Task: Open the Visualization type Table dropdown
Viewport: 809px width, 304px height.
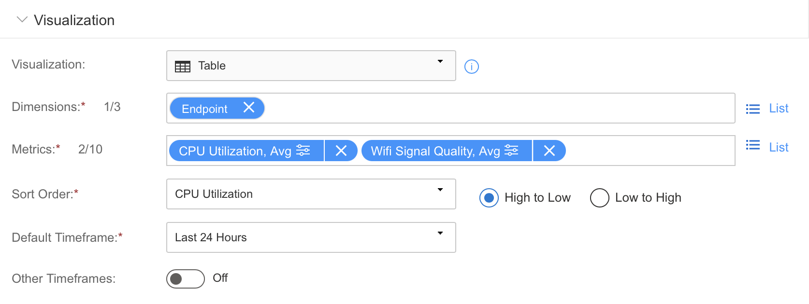Action: pyautogui.click(x=311, y=66)
